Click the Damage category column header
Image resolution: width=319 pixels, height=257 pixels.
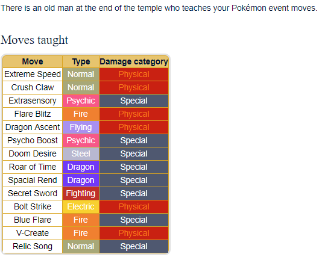(134, 61)
